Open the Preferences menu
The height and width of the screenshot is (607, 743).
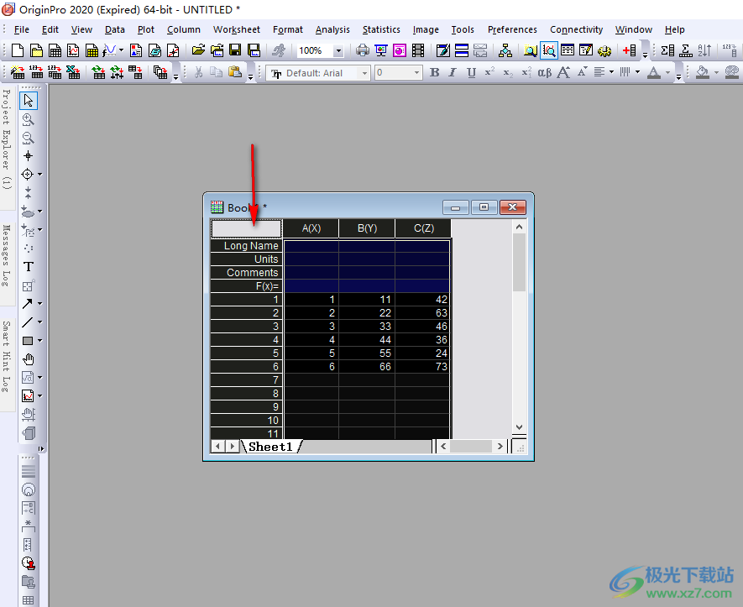point(512,29)
